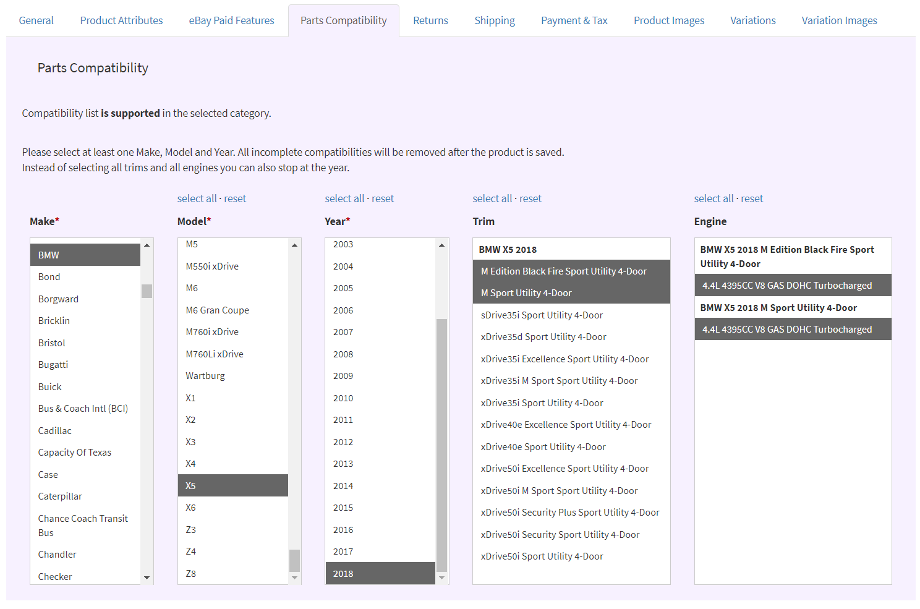Choose X3 from the Model list
920x609 pixels.
click(x=233, y=442)
